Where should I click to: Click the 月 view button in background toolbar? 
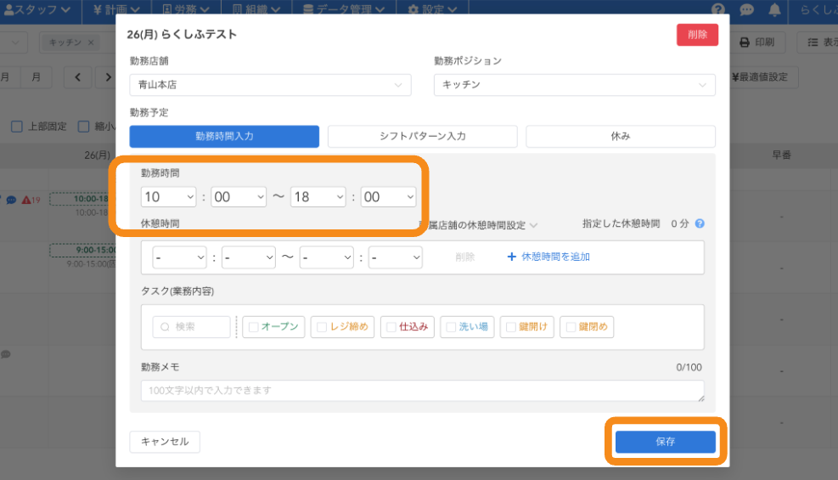[x=36, y=77]
